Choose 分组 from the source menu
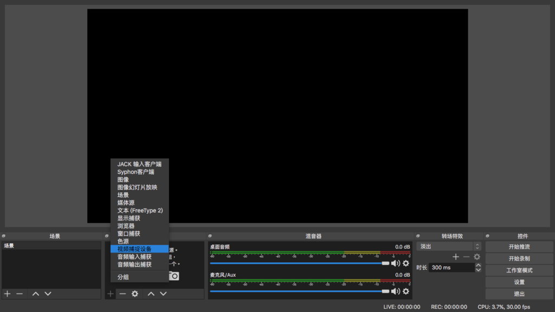The height and width of the screenshot is (312, 555). (x=121, y=276)
